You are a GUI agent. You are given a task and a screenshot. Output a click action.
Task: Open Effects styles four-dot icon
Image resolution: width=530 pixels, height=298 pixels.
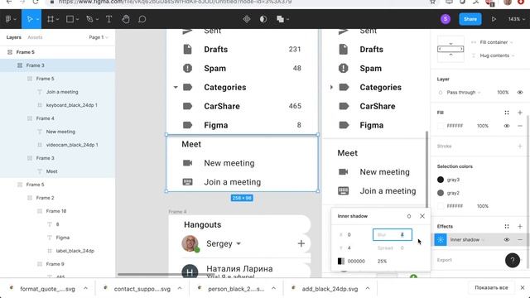507,226
